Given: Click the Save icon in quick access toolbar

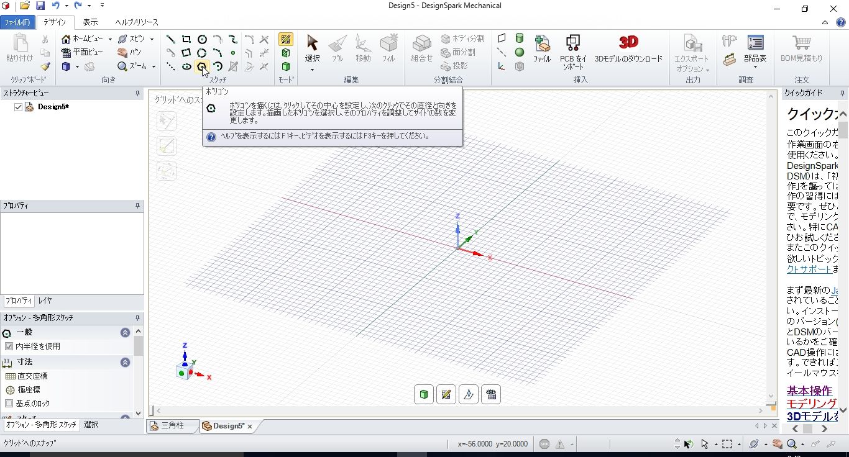Looking at the screenshot, I should 40,6.
